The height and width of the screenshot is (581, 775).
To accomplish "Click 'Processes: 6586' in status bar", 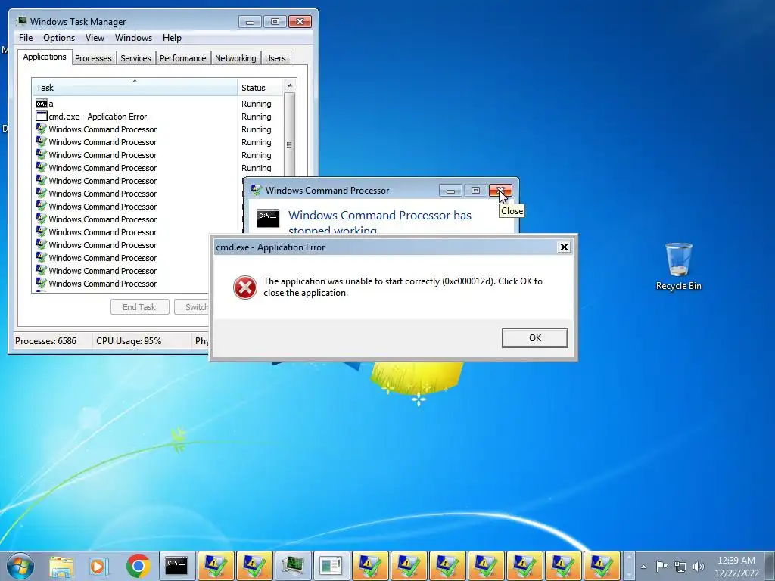I will click(x=46, y=341).
